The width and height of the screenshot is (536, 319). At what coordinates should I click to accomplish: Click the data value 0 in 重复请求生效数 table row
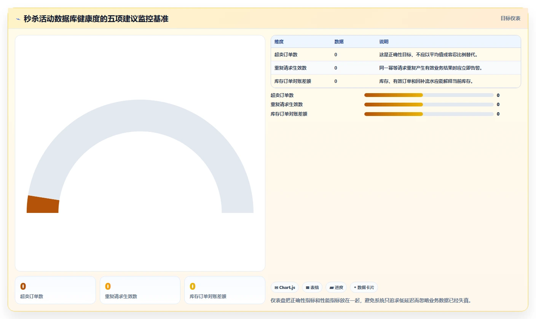pos(336,68)
